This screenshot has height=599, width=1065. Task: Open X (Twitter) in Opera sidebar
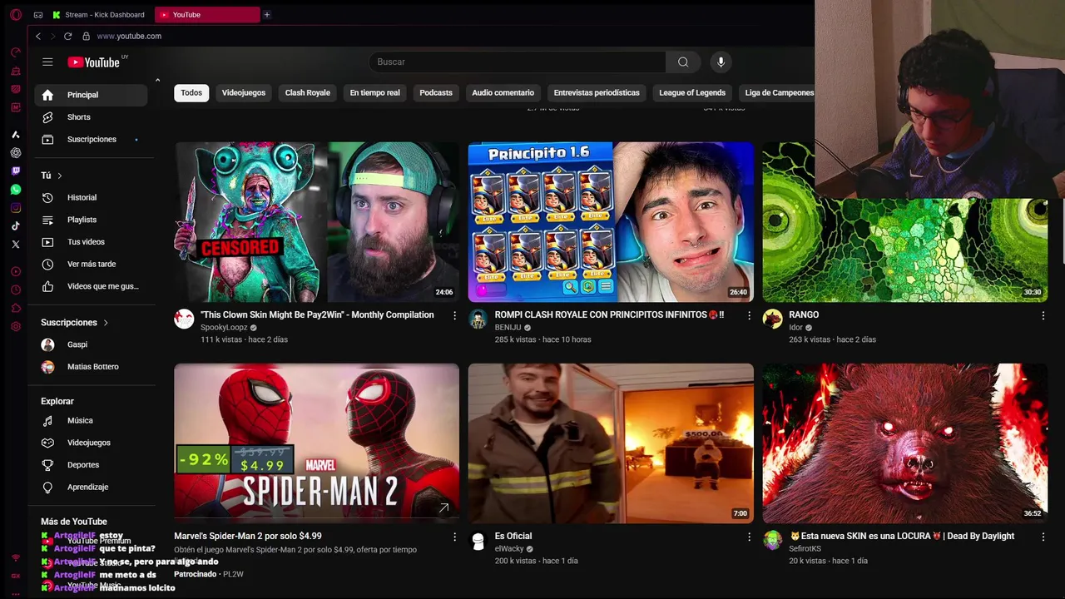(x=16, y=244)
